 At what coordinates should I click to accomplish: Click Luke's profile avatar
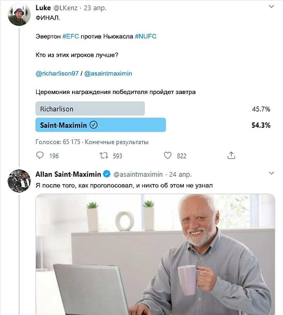(19, 14)
